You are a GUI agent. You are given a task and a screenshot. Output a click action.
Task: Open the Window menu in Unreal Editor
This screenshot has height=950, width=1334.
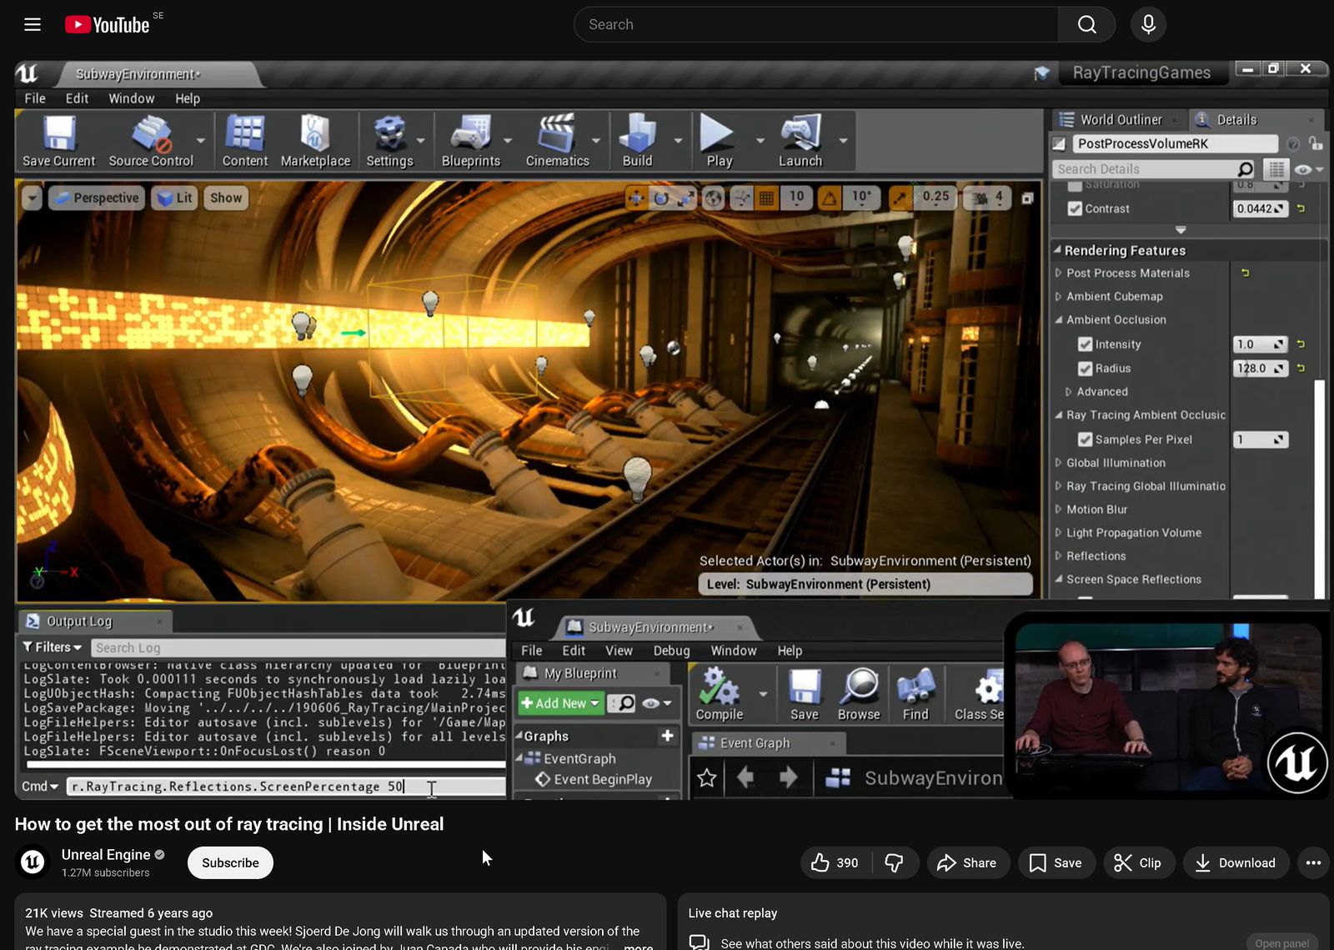tap(131, 98)
